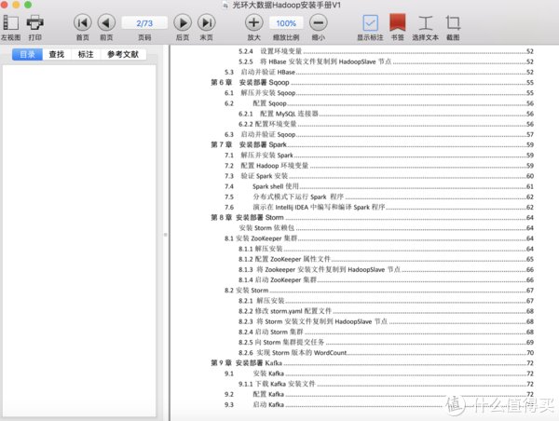The height and width of the screenshot is (421, 559).
Task: Click entry 9.1.1 下载 Kafka 安装文件
Action: pos(386,384)
